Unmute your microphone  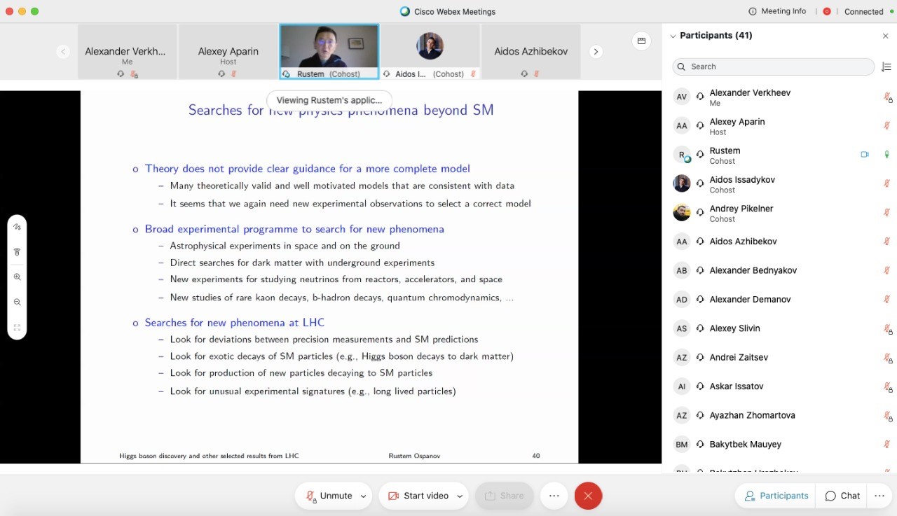click(329, 496)
